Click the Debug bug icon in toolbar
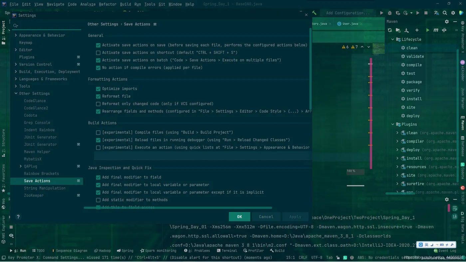Image resolution: width=466 pixels, height=262 pixels. coord(390,13)
